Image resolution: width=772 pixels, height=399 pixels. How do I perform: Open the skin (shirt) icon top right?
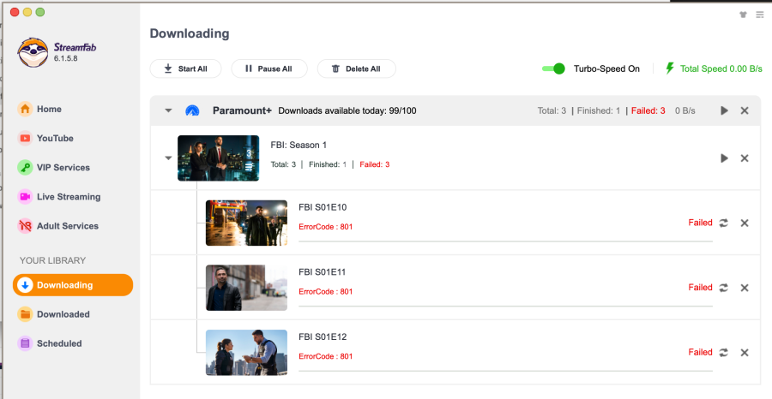[x=744, y=15]
